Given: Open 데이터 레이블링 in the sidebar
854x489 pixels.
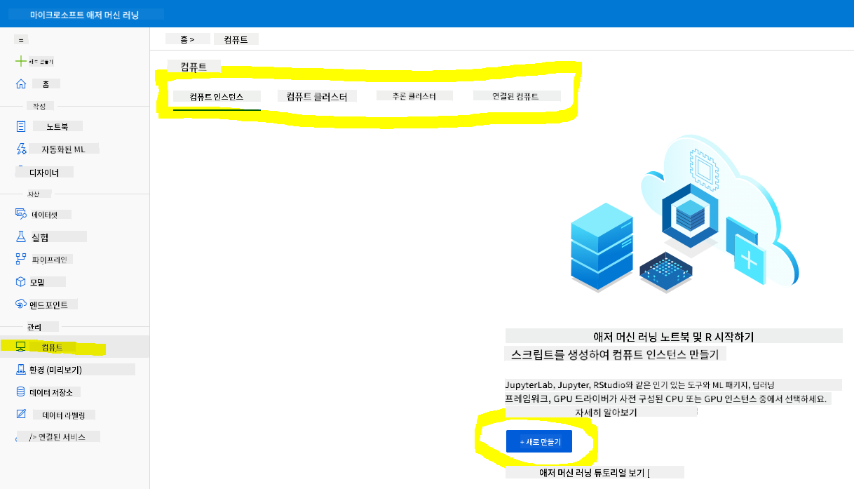Looking at the screenshot, I should (63, 415).
